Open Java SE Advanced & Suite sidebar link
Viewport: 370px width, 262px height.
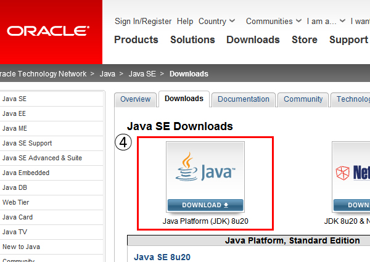(51, 158)
